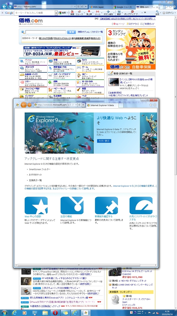Viewport: 177px width, 316px height.
Task: Open Windows Explorer folder on taskbar
Action: point(45,313)
